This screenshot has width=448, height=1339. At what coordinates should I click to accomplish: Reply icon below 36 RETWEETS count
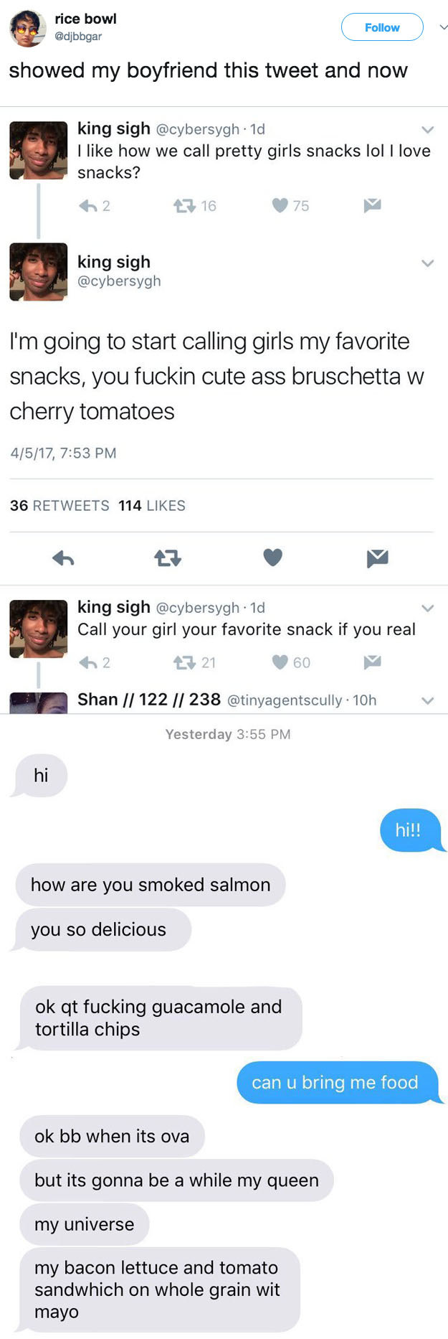click(63, 558)
